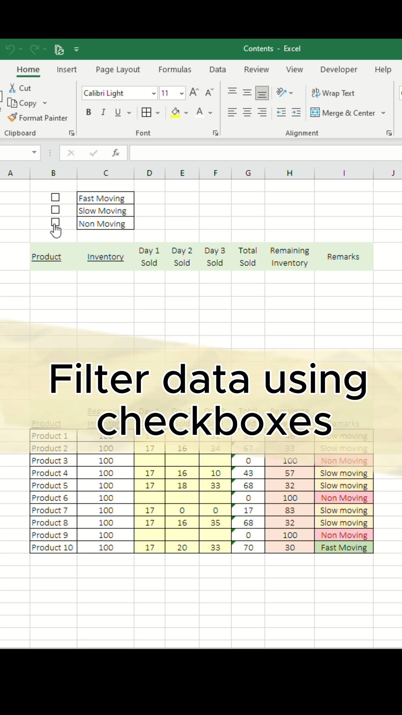Click the formula bar Enter checkmark
Viewport: 402px width, 715px height.
(94, 153)
